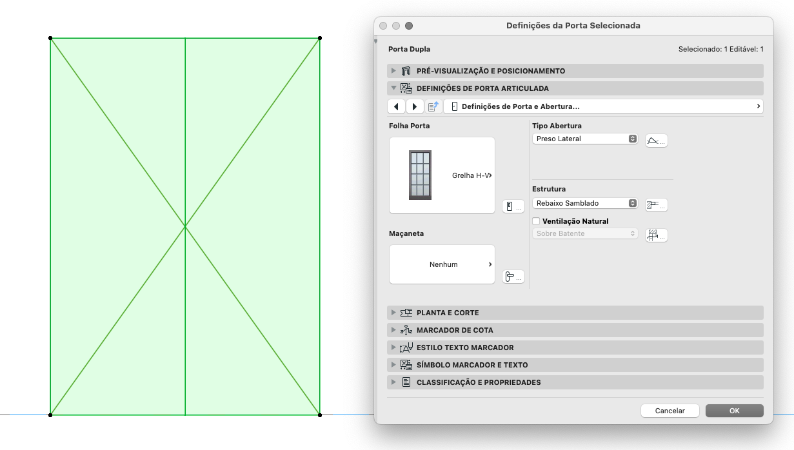
Task: Expand Pré-visualização e Posicionamento section
Action: tap(393, 71)
